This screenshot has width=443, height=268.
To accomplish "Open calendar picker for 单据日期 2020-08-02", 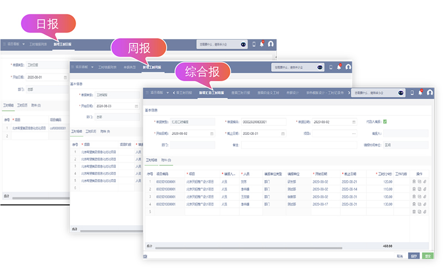I will (x=354, y=122).
